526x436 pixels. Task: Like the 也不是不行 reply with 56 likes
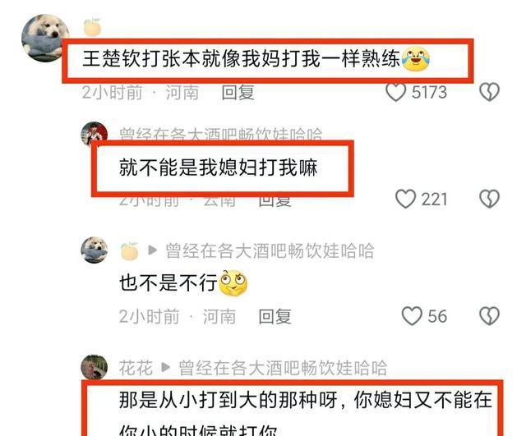(412, 316)
